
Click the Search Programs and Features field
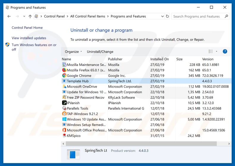pyautogui.click(x=198, y=16)
